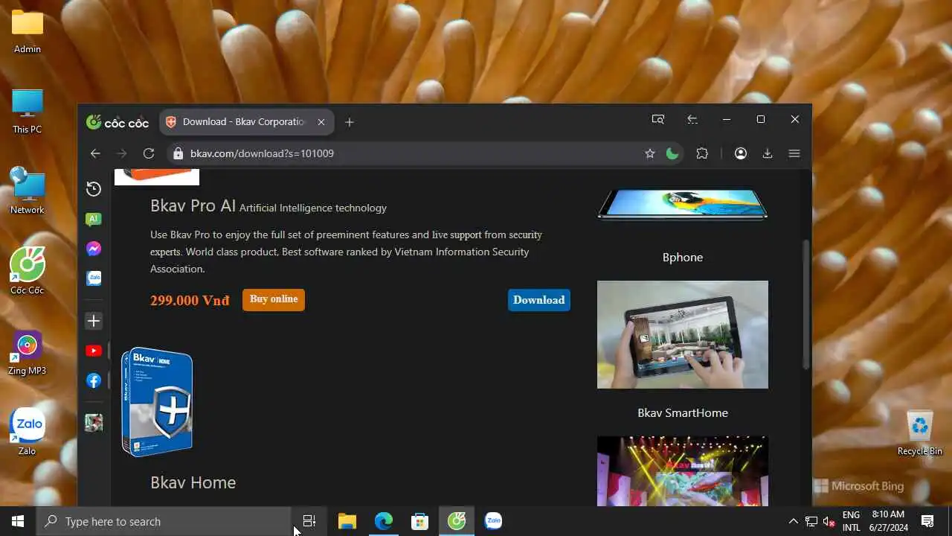This screenshot has width=952, height=536.
Task: Click the Buy online button
Action: pyautogui.click(x=274, y=299)
